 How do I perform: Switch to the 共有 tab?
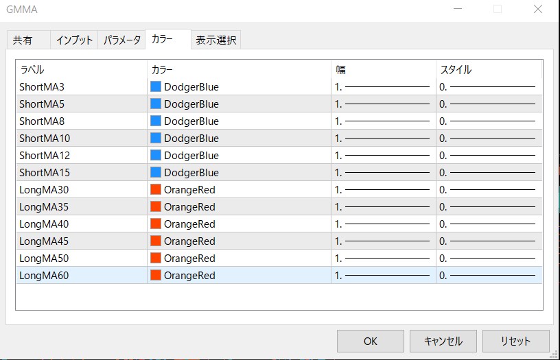click(29, 40)
